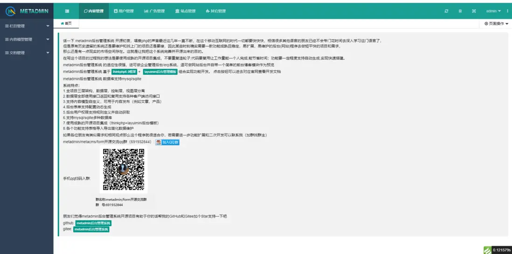Open the gitee metadmin后台管理系统 link

coord(91,229)
